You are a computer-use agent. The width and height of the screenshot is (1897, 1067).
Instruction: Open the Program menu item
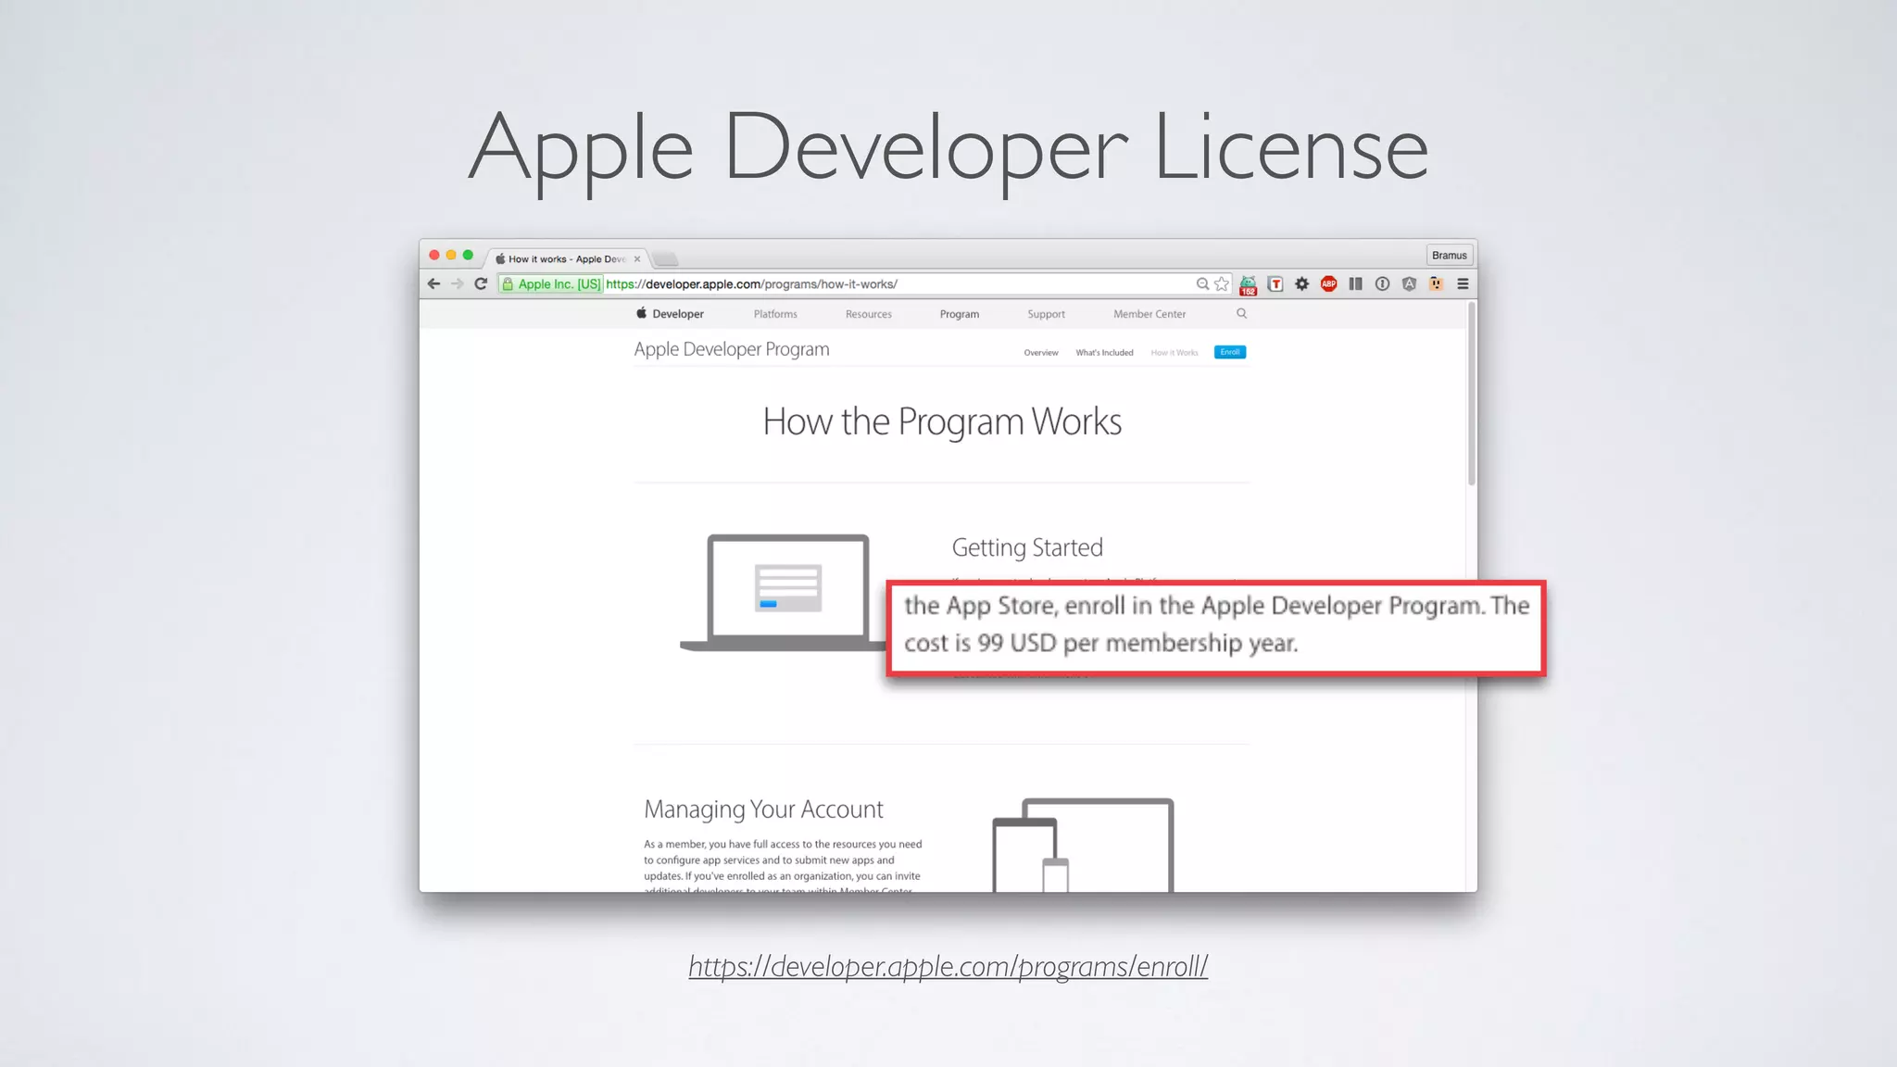960,314
